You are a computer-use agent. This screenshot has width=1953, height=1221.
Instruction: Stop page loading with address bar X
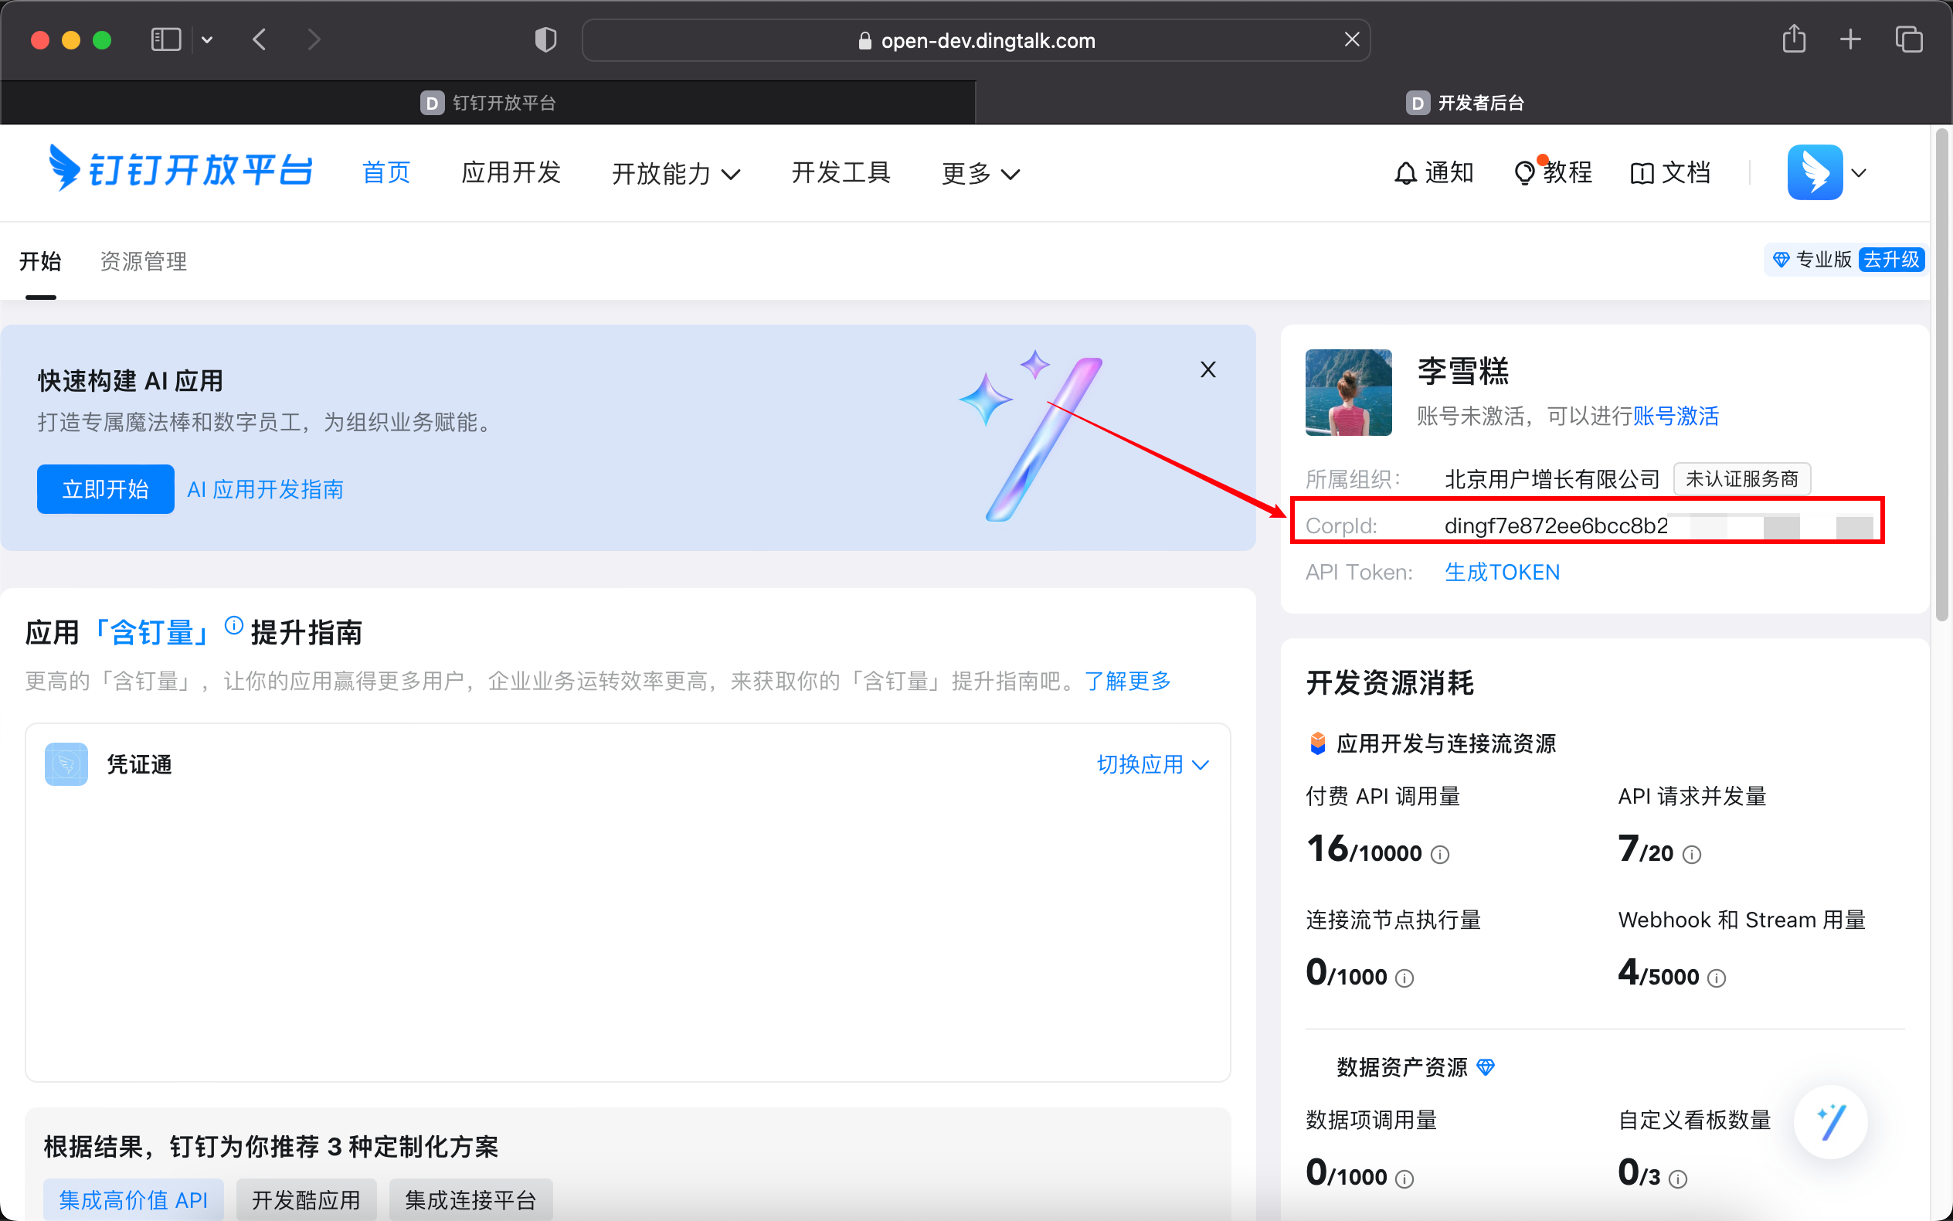coord(1352,39)
